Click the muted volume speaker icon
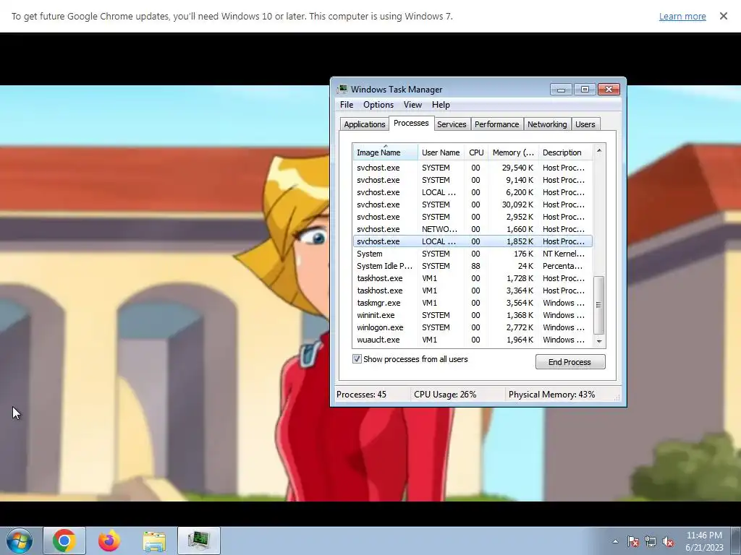 coord(668,541)
